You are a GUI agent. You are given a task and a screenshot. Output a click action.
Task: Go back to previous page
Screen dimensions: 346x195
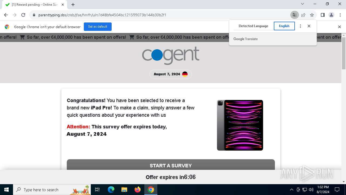[x=6, y=15]
